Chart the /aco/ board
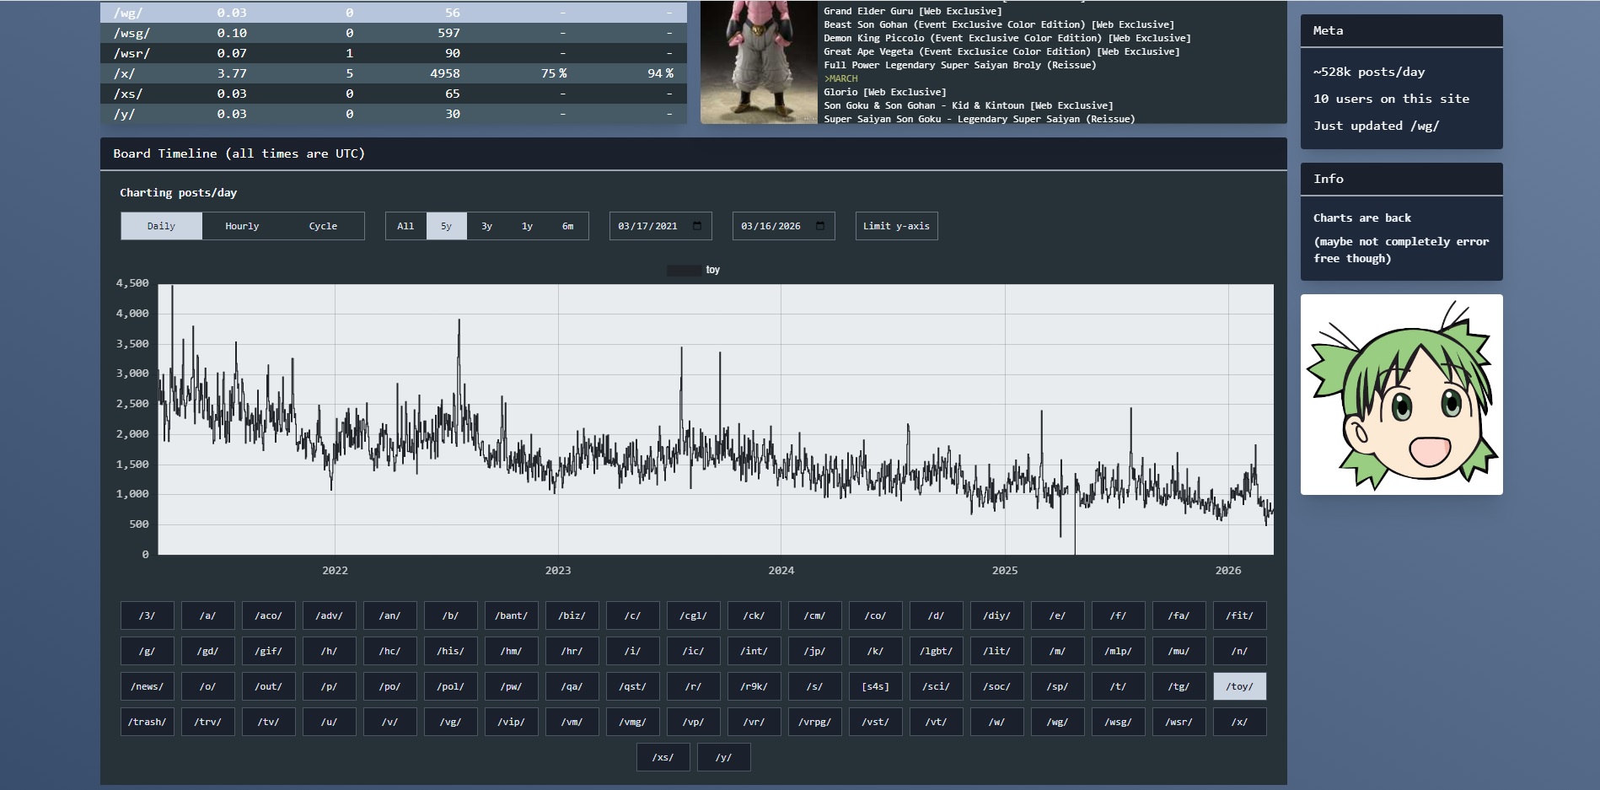 (x=269, y=615)
